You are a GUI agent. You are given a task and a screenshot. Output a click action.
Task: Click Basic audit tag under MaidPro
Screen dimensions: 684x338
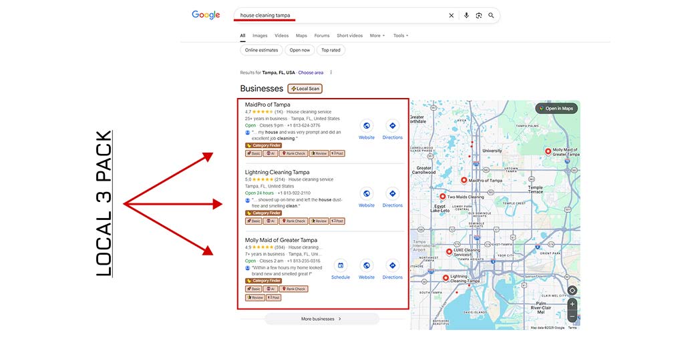coord(253,153)
